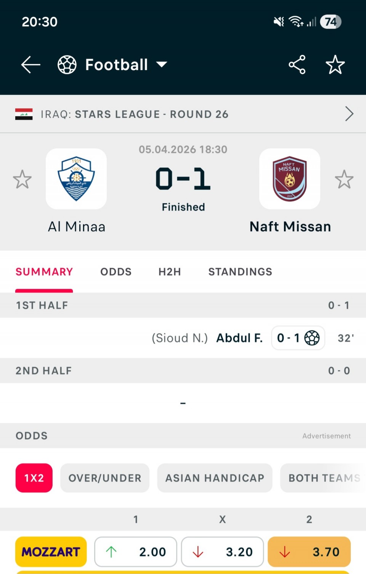
Task: Tap the back arrow icon
Action: pyautogui.click(x=30, y=65)
